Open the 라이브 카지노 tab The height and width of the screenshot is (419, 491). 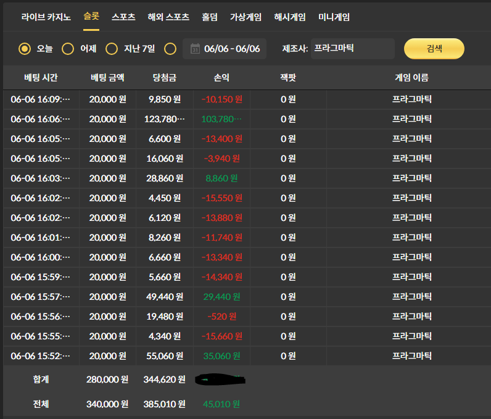pos(46,17)
